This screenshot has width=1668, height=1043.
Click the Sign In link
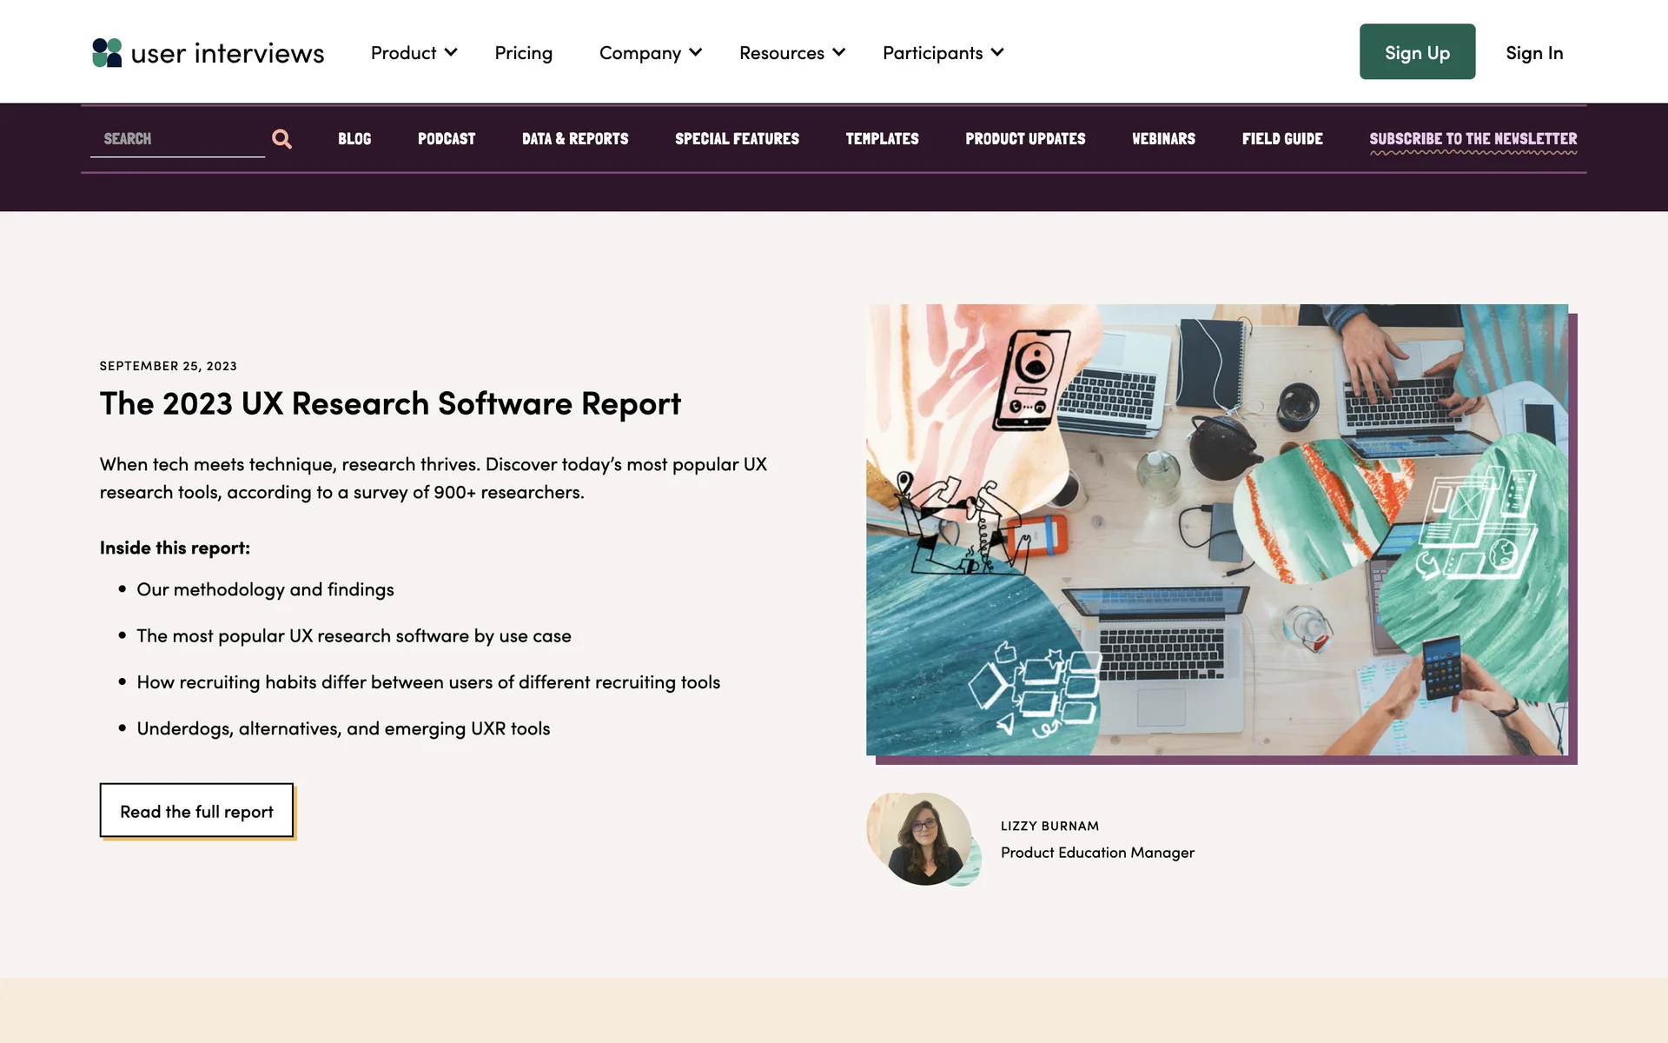(1534, 53)
